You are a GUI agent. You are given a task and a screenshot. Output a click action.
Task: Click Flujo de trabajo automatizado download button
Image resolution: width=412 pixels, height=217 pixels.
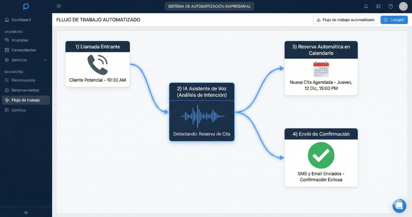(x=345, y=20)
